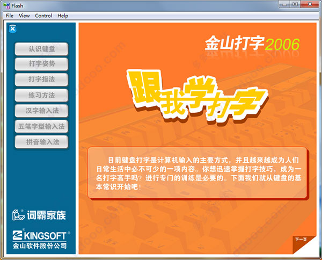This screenshot has height=260, width=322.
Task: Open the 打字姿势 lesson
Action: coord(41,64)
